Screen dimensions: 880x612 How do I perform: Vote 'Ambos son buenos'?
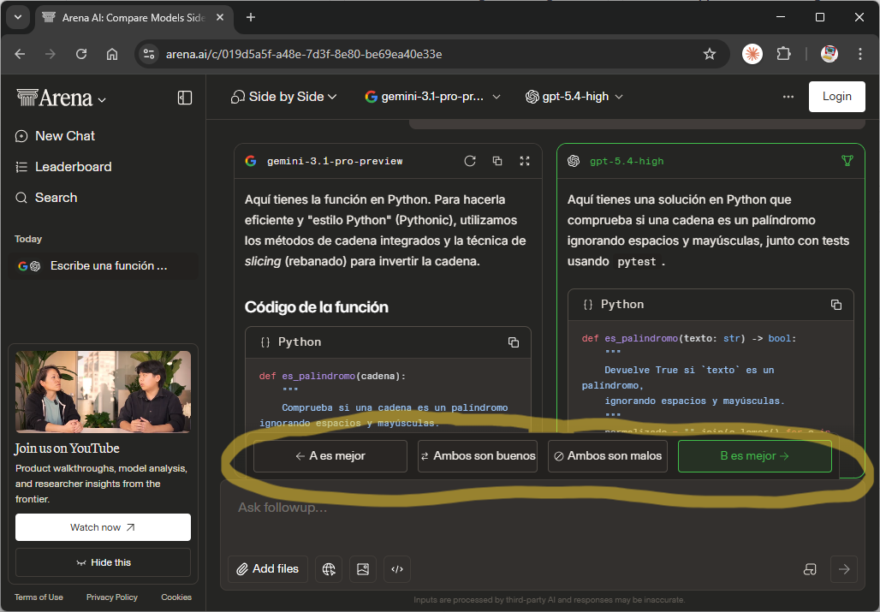[x=478, y=456]
